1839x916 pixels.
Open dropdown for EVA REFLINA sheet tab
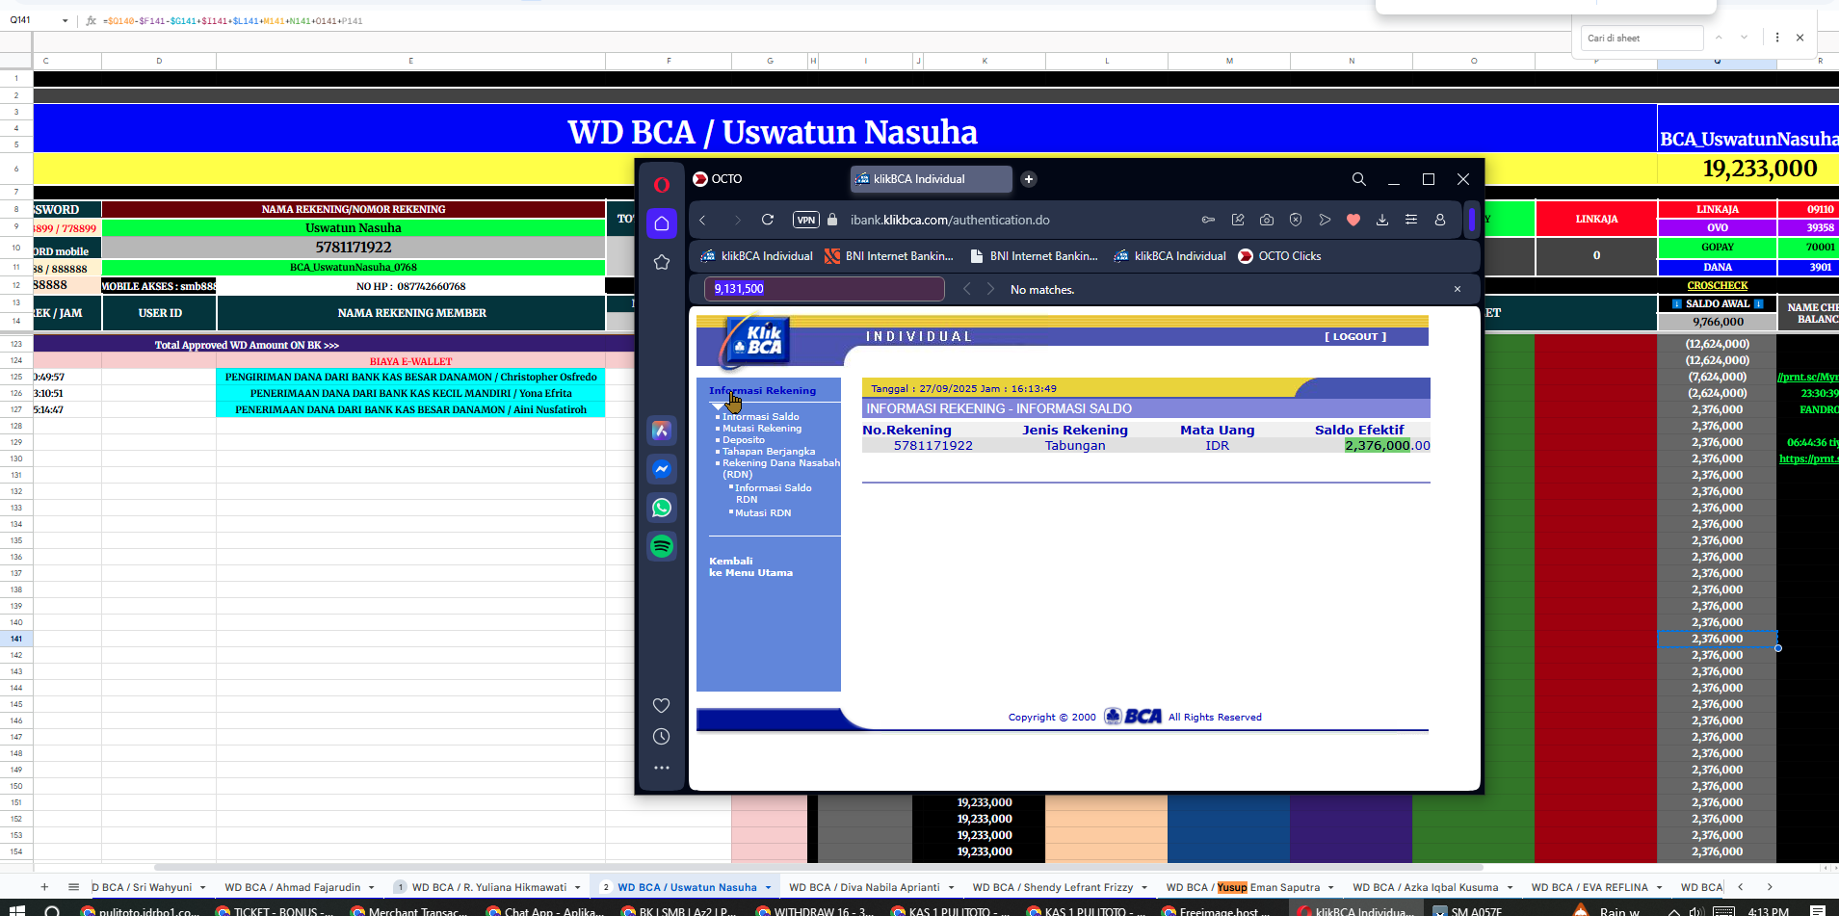point(1659,888)
